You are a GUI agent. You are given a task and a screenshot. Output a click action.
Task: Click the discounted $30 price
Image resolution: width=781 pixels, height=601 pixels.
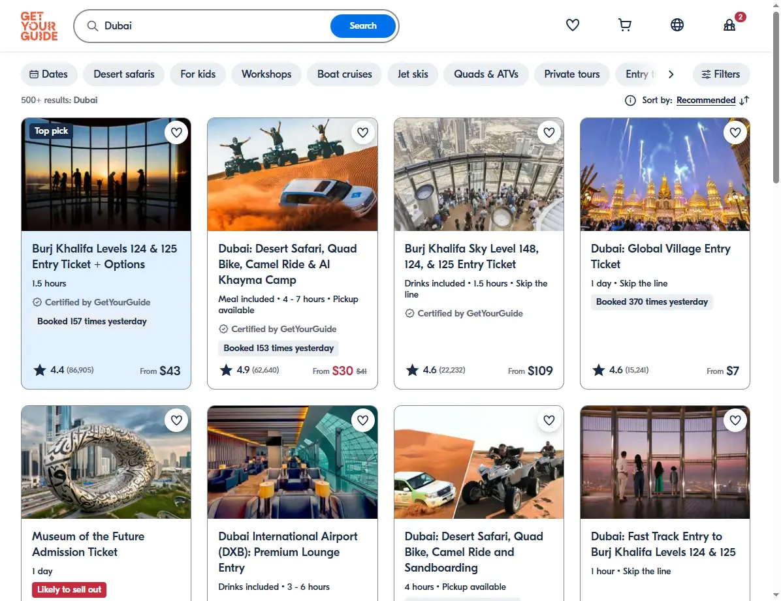coord(342,371)
